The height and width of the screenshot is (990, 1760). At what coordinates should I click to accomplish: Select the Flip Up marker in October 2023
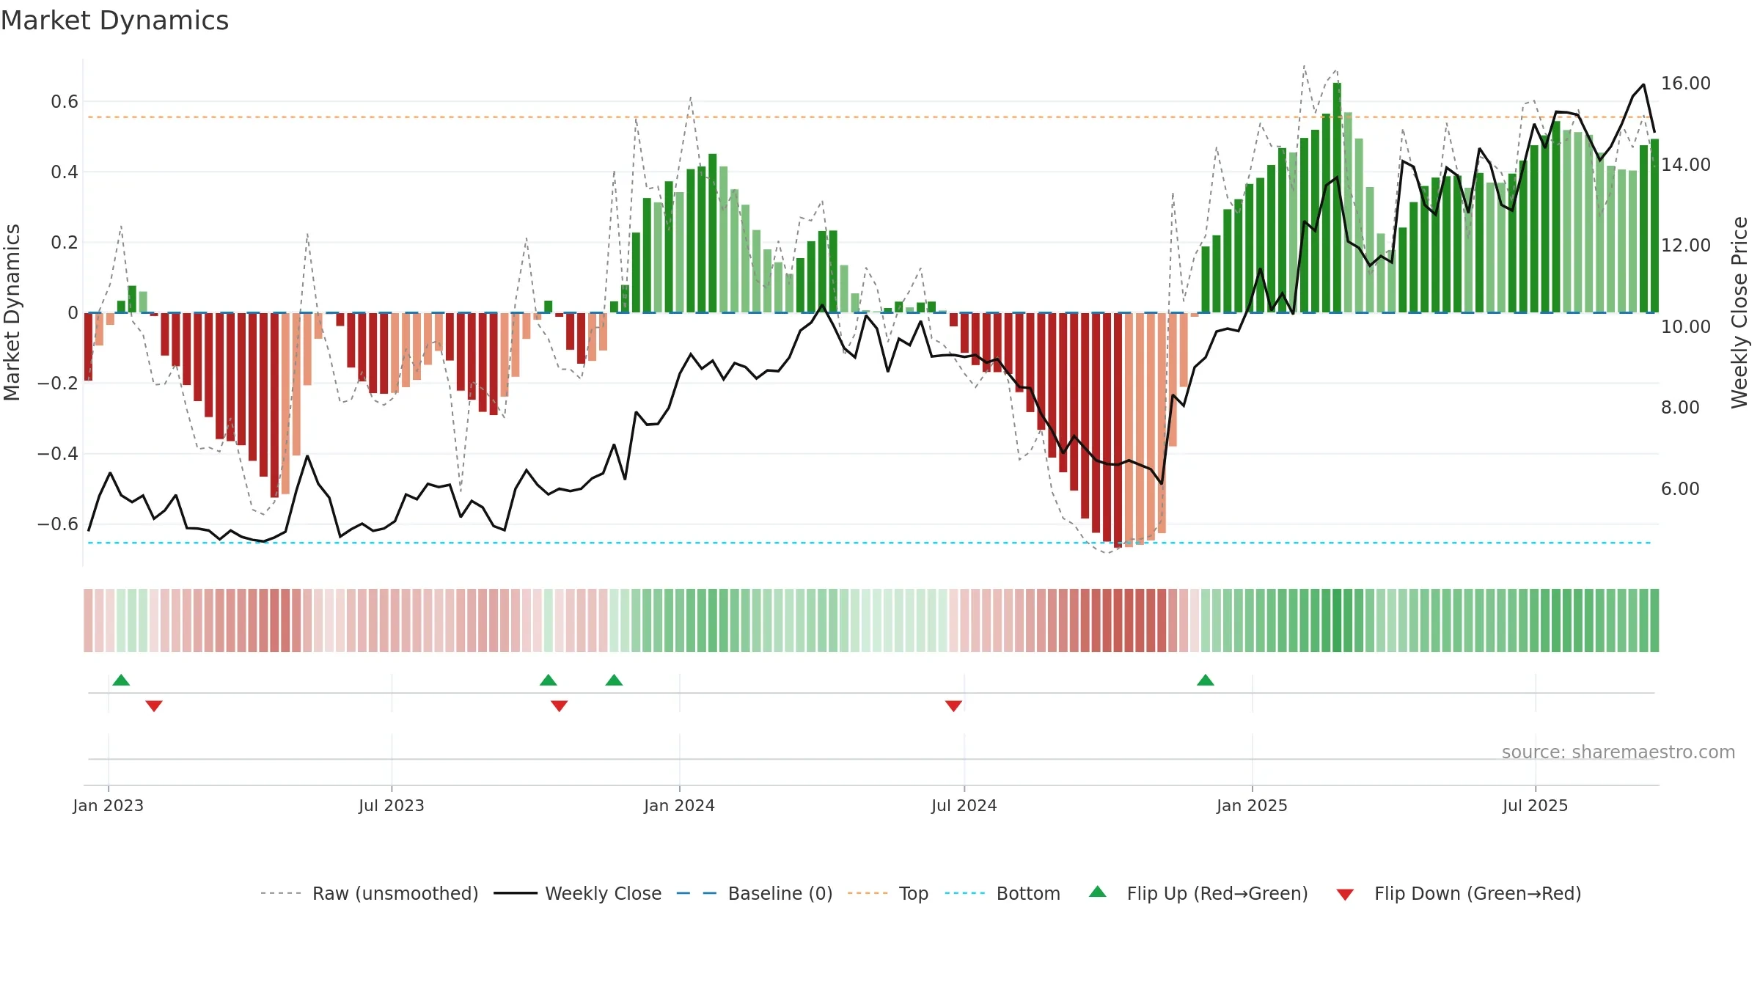[x=549, y=680]
